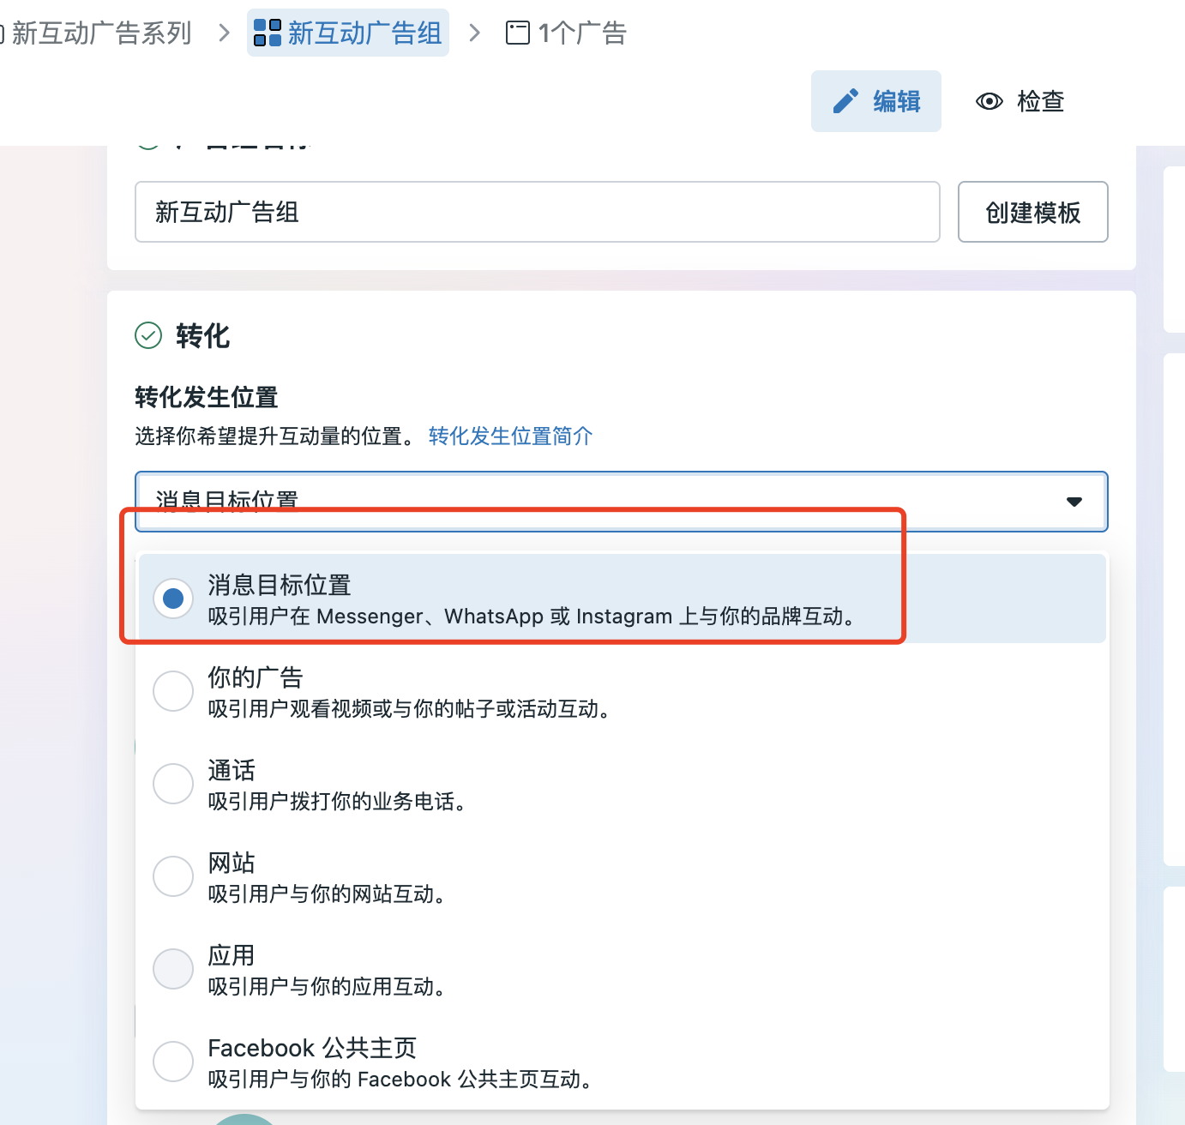Select the 通话 radio option
Screen dimensions: 1185x1125
pos(173,783)
